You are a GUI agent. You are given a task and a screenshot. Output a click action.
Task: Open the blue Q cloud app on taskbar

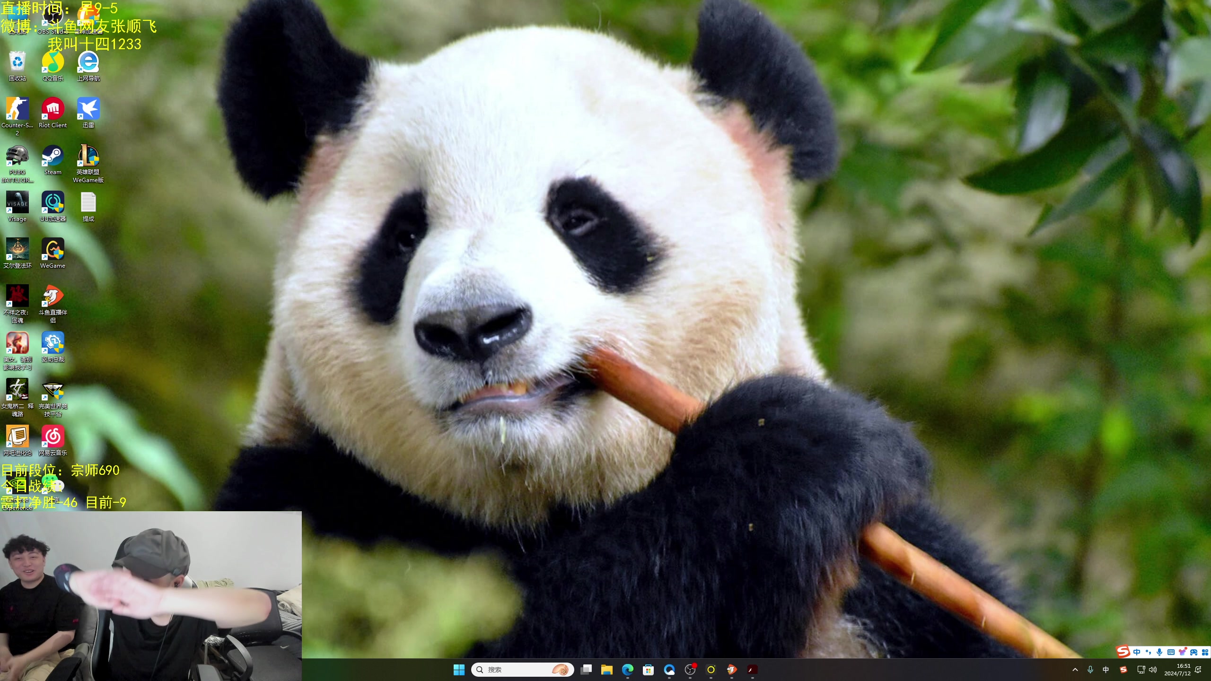click(x=669, y=670)
